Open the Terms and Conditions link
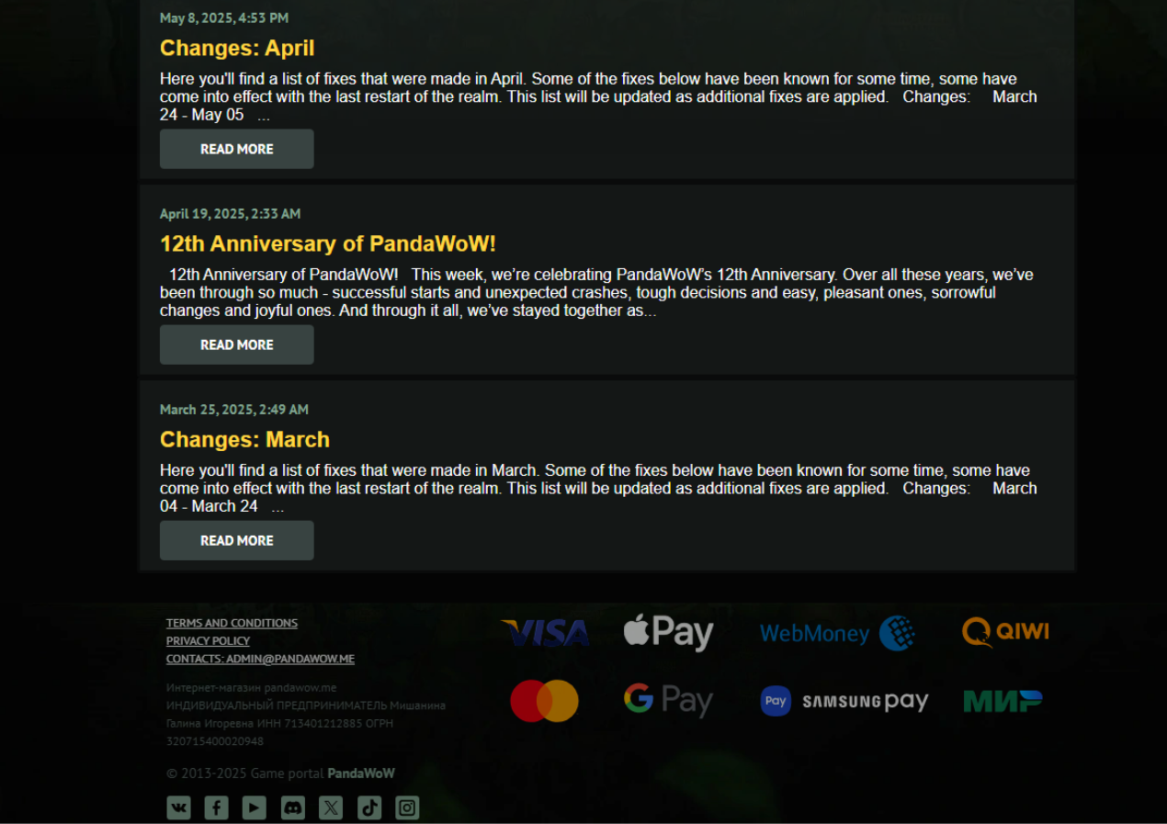The width and height of the screenshot is (1167, 824). point(232,623)
